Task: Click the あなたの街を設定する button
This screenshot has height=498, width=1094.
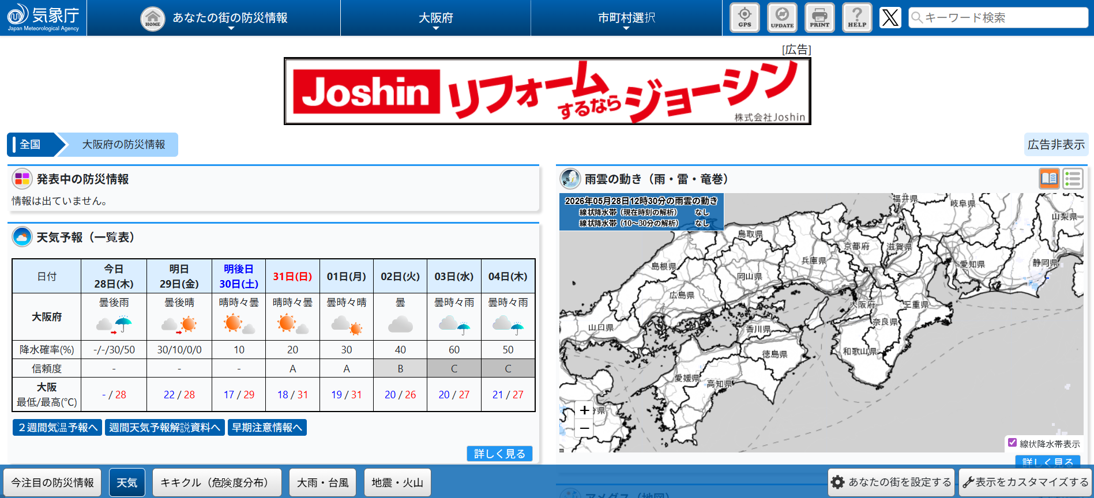Action: (x=891, y=482)
